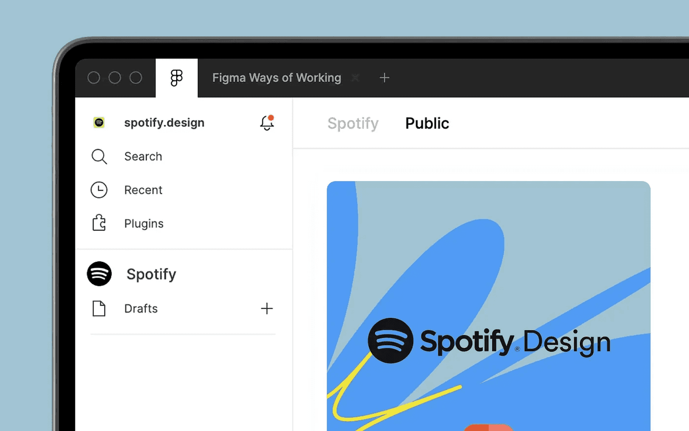Screen dimensions: 689x431
Task: Open Plugins in the sidebar
Action: [144, 223]
